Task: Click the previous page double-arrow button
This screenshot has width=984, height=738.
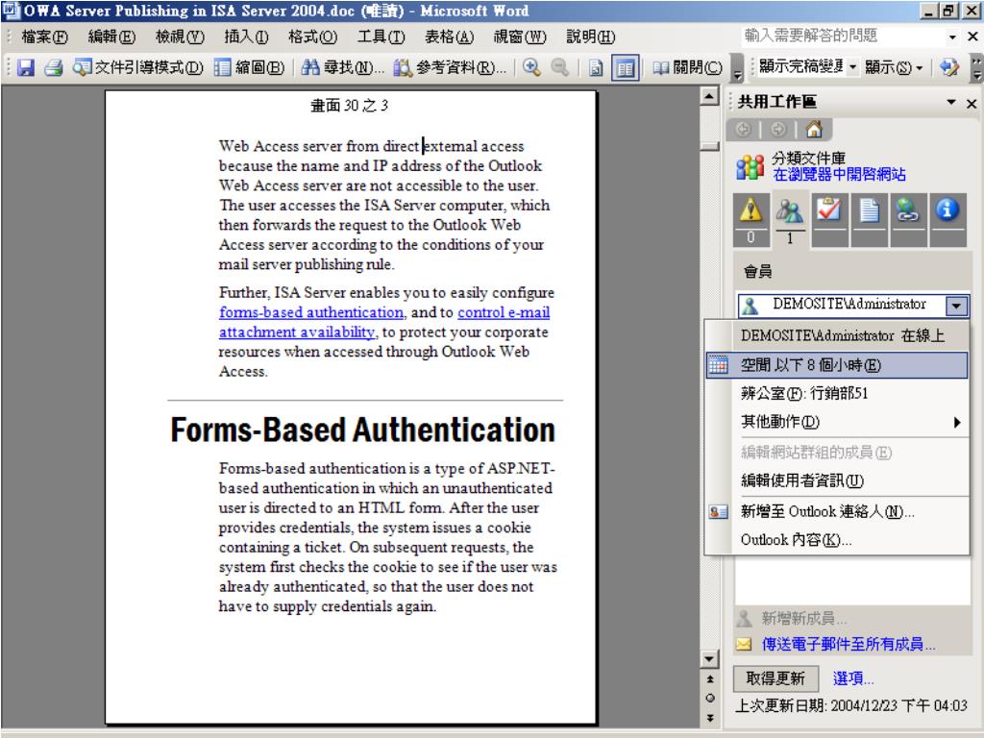Action: 710,679
